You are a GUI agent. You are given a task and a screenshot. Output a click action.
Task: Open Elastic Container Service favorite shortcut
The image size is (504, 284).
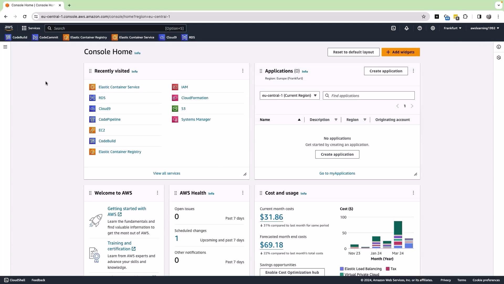click(133, 37)
